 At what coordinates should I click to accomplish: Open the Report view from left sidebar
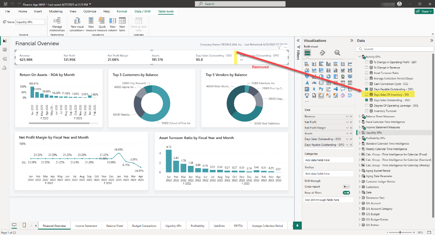pyautogui.click(x=4, y=41)
